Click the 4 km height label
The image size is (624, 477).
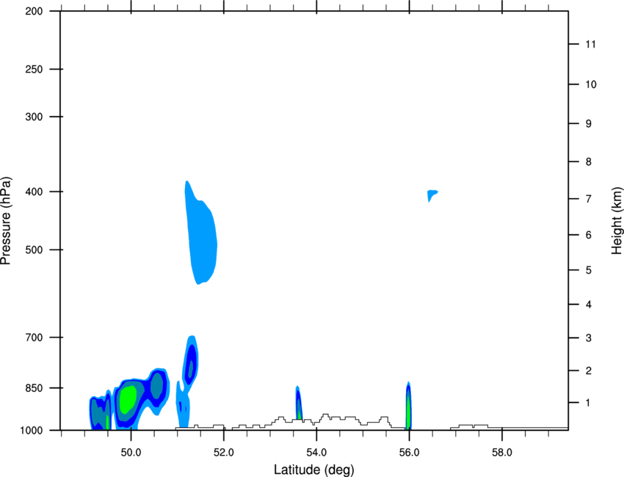tap(589, 305)
